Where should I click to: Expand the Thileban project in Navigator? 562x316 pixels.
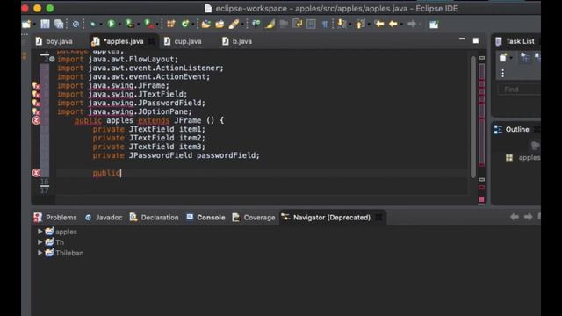(40, 253)
